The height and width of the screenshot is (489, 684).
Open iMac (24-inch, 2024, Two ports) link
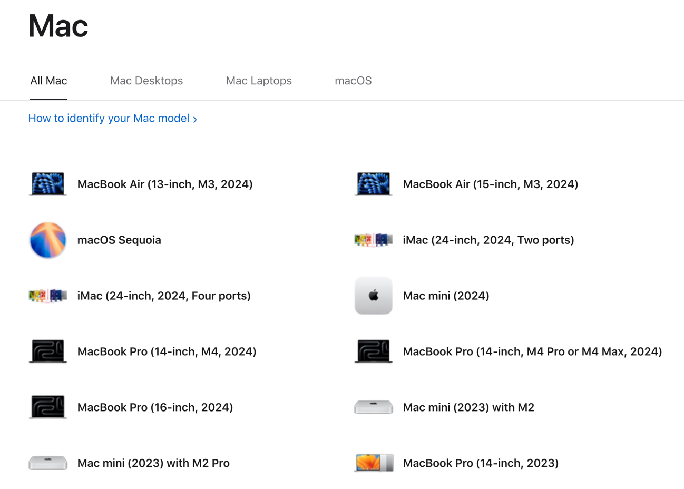pyautogui.click(x=488, y=240)
